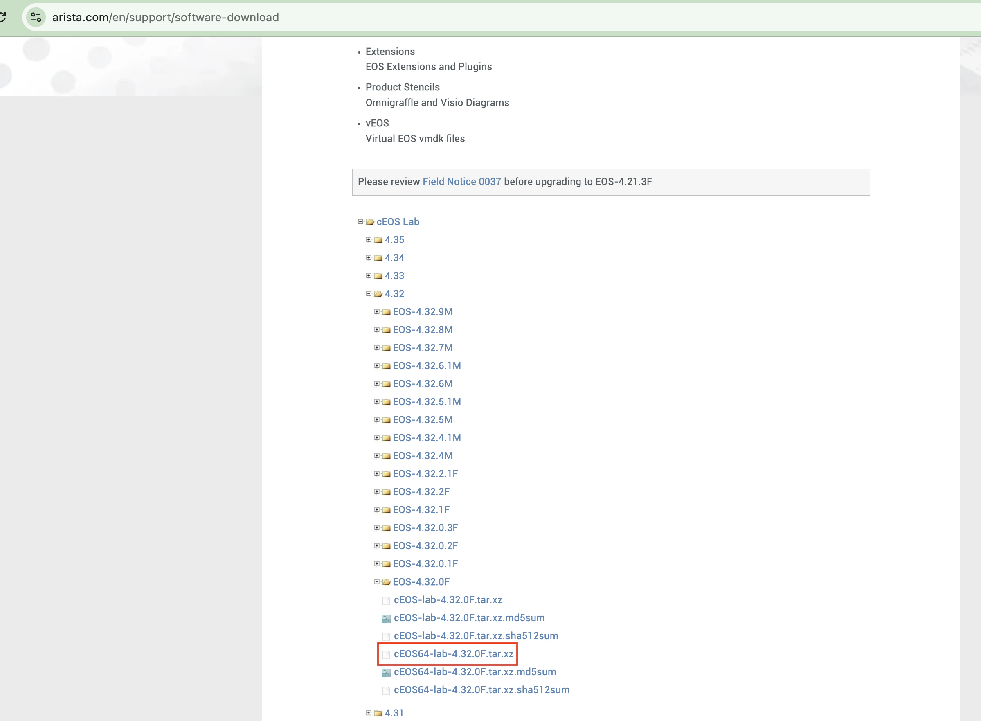This screenshot has height=721, width=981.
Task: Focus the address bar showing arista.com URL
Action: tap(502, 18)
